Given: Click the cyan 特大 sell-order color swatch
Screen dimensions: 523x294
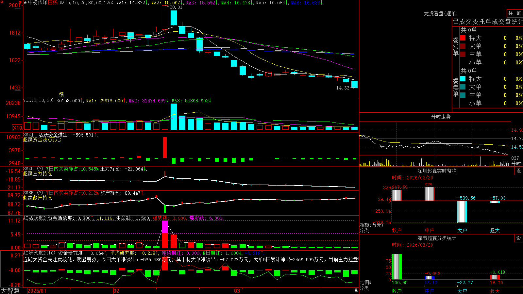Looking at the screenshot, I should point(463,79).
